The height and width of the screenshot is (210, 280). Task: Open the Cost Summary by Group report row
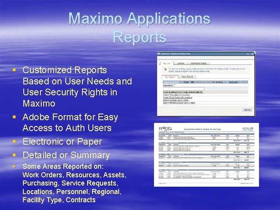coord(206,92)
